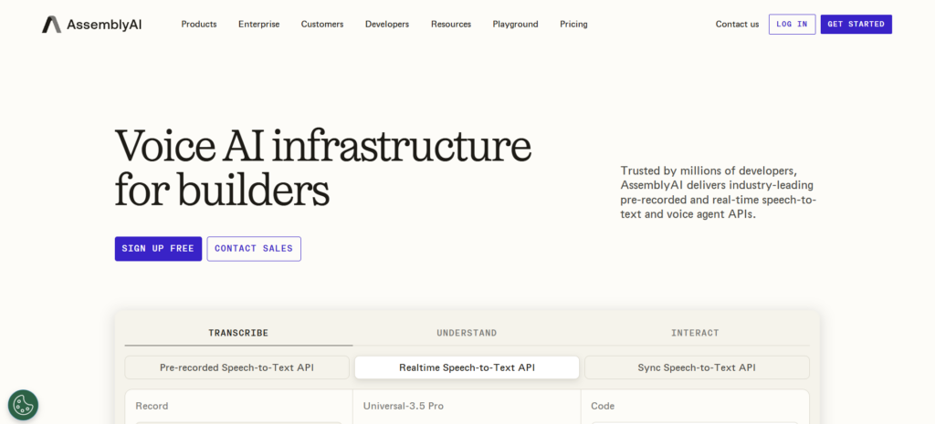Go to the Customers page
This screenshot has height=424, width=935.
(322, 25)
